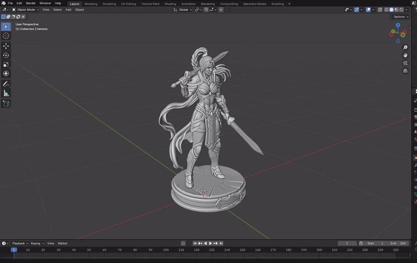This screenshot has width=417, height=263.
Task: Switch to rendered viewport shading
Action: tap(401, 10)
